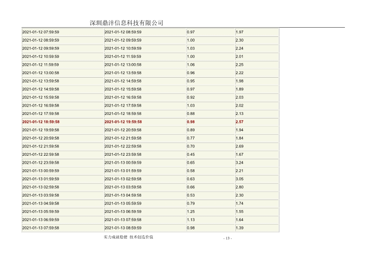Click value 1.13 in the table
370x261 pixels.
[x=191, y=220]
